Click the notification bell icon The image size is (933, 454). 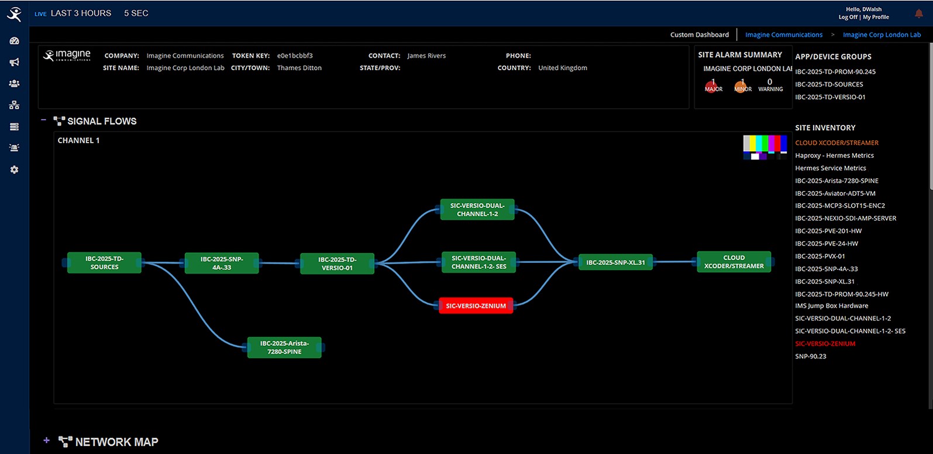coord(918,13)
